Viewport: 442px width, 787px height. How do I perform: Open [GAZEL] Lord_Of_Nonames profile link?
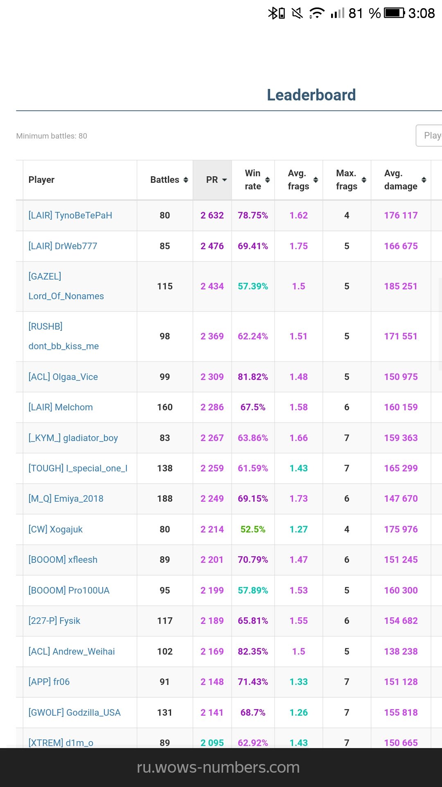coord(66,286)
